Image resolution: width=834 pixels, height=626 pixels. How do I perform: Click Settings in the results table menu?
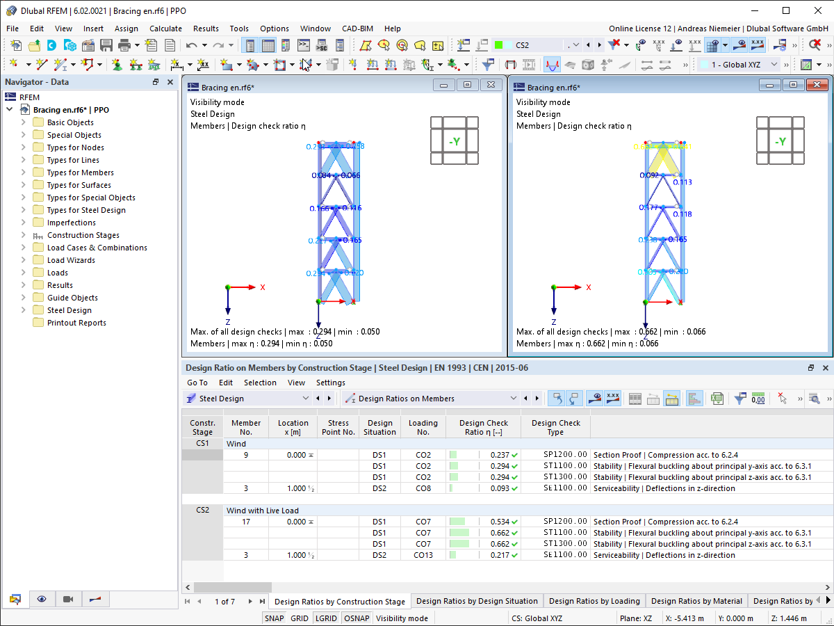click(330, 383)
